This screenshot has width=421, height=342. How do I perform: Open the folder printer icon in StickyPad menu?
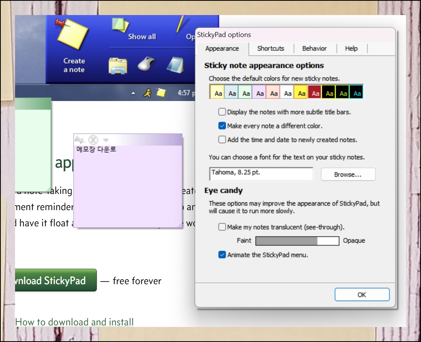(x=118, y=66)
